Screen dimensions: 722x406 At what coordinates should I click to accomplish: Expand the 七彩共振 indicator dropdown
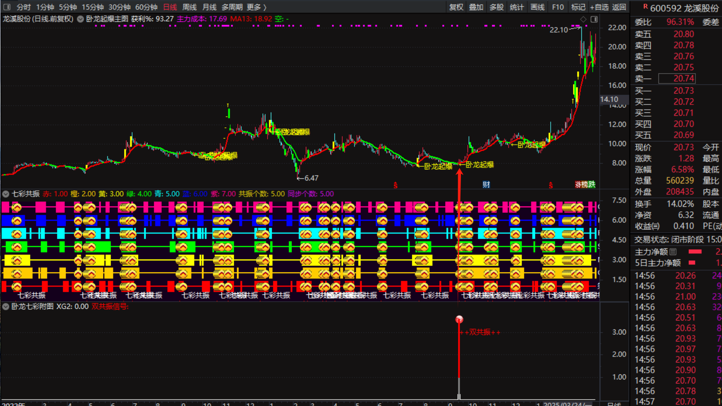click(x=6, y=194)
